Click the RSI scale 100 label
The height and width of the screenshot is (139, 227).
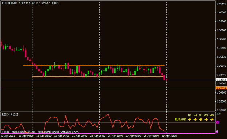tap(219, 114)
